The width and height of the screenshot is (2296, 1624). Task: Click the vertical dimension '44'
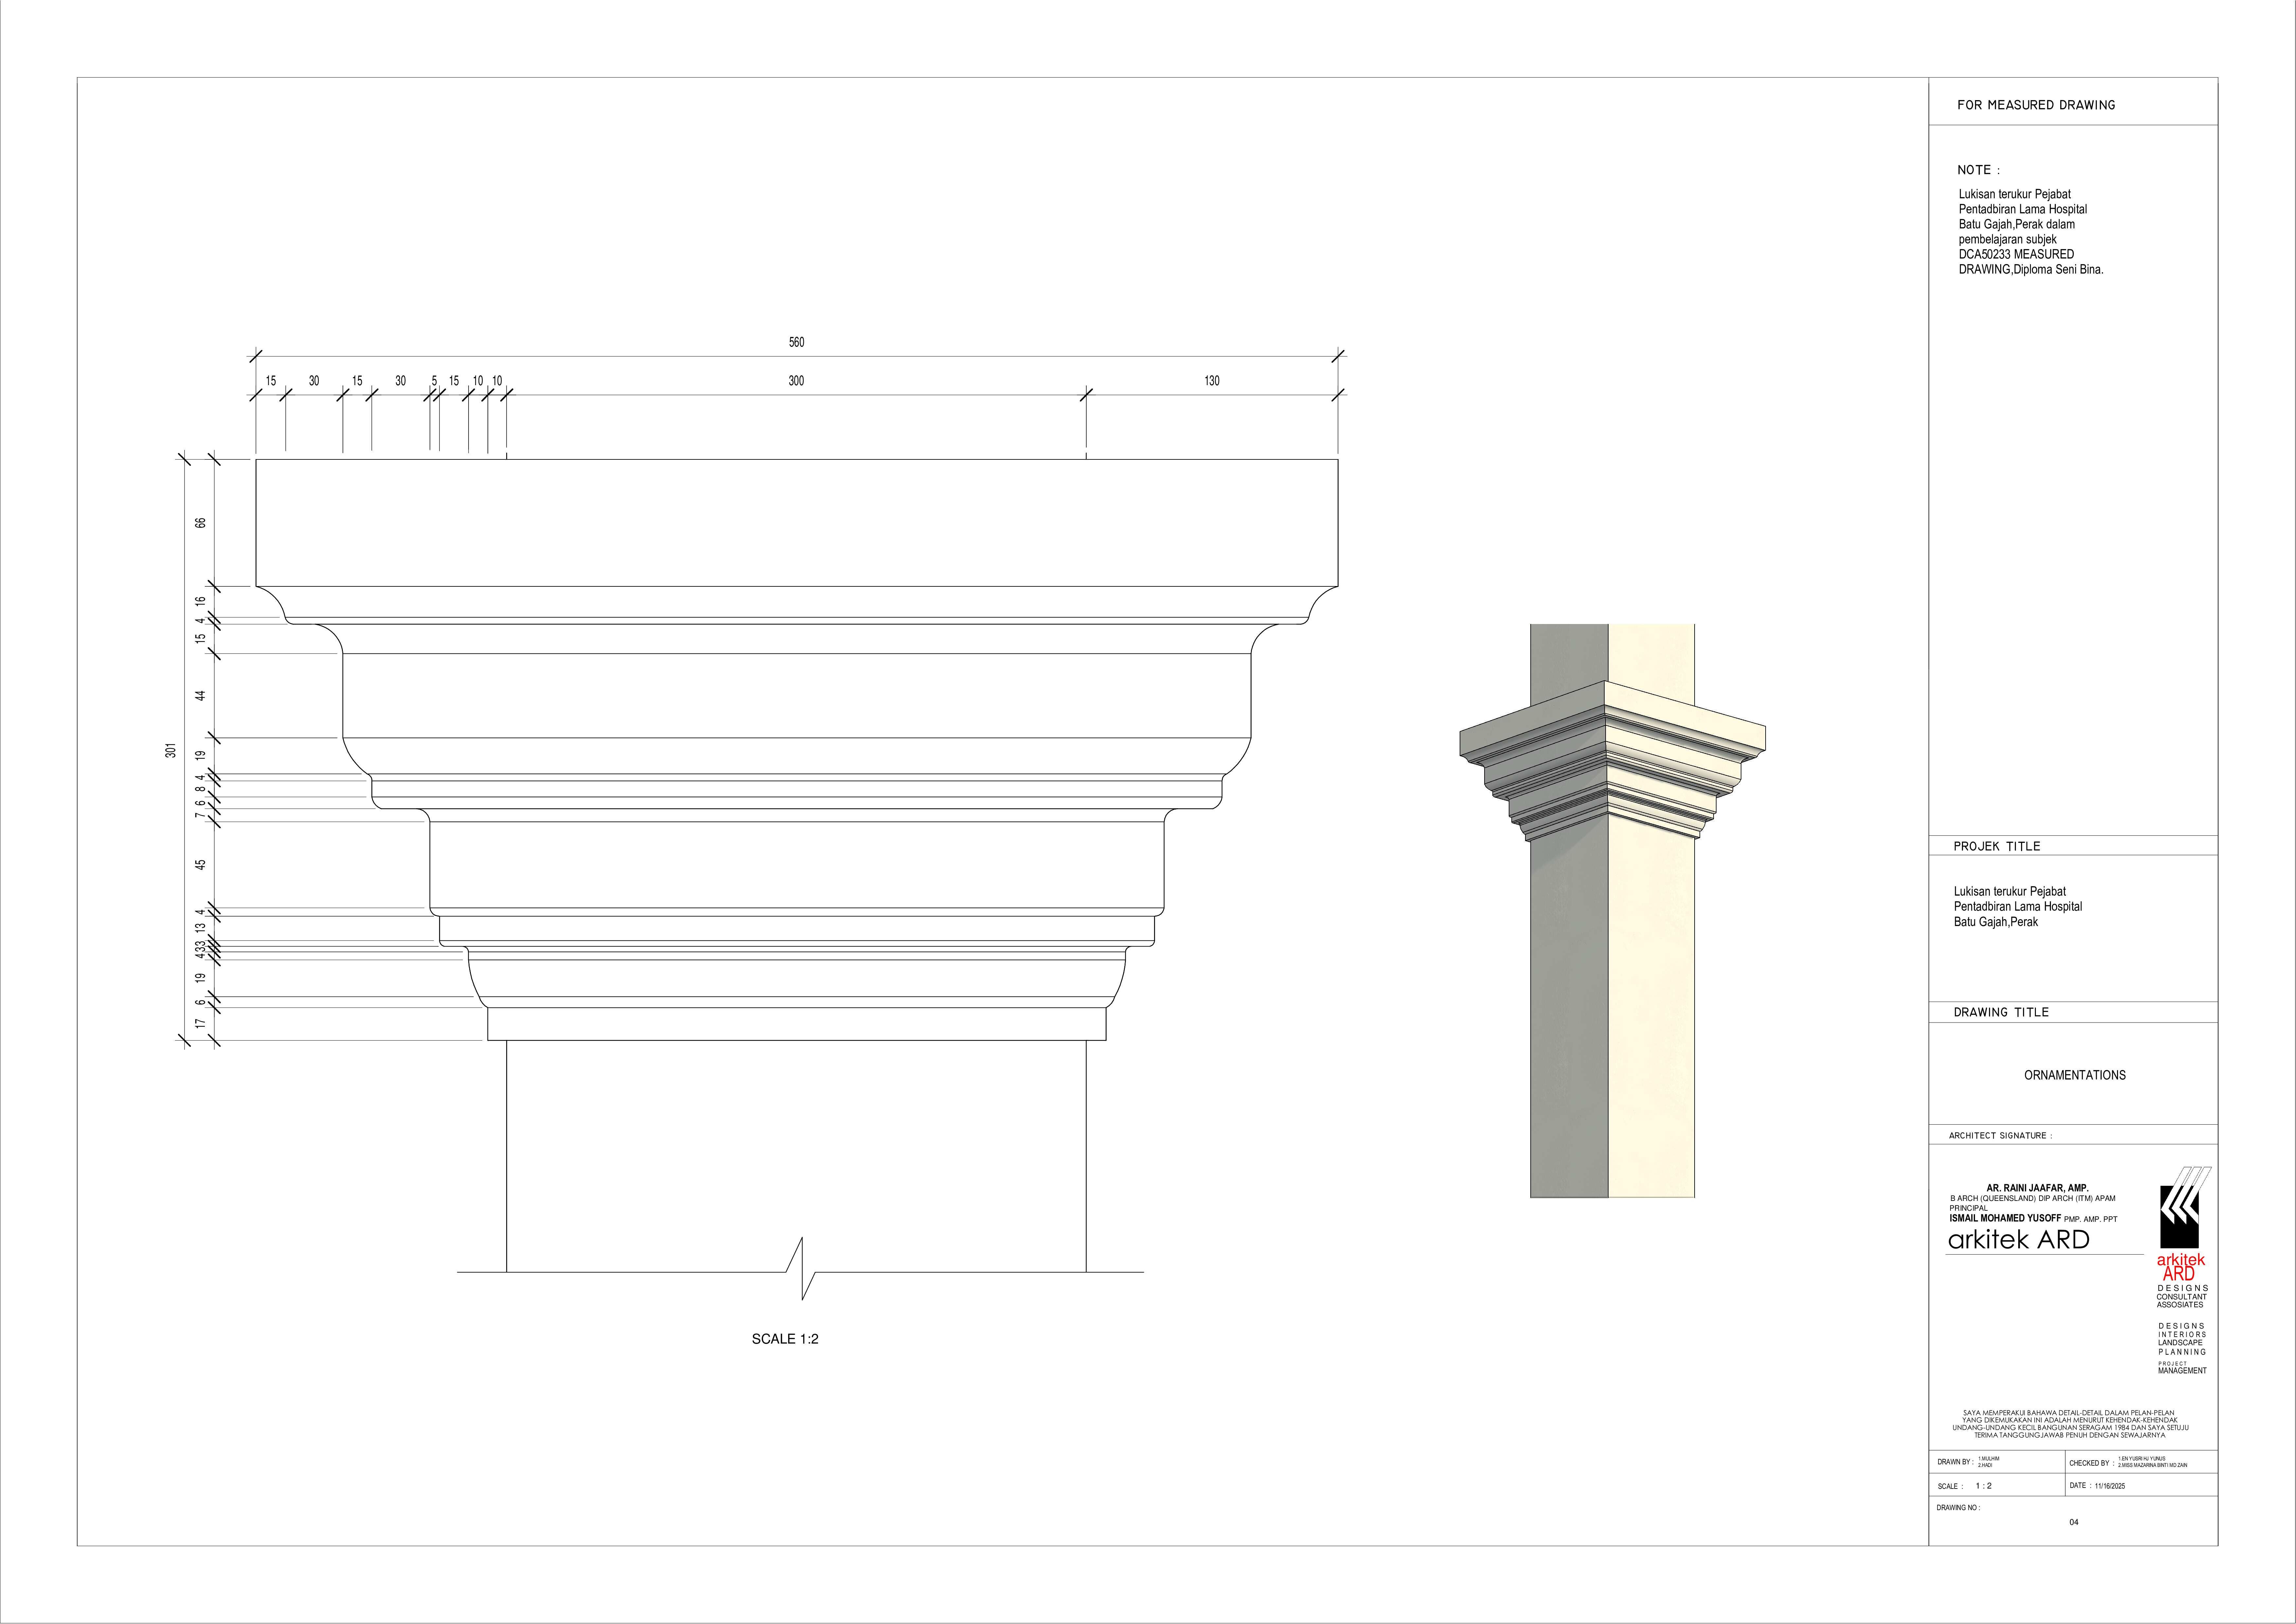click(200, 696)
